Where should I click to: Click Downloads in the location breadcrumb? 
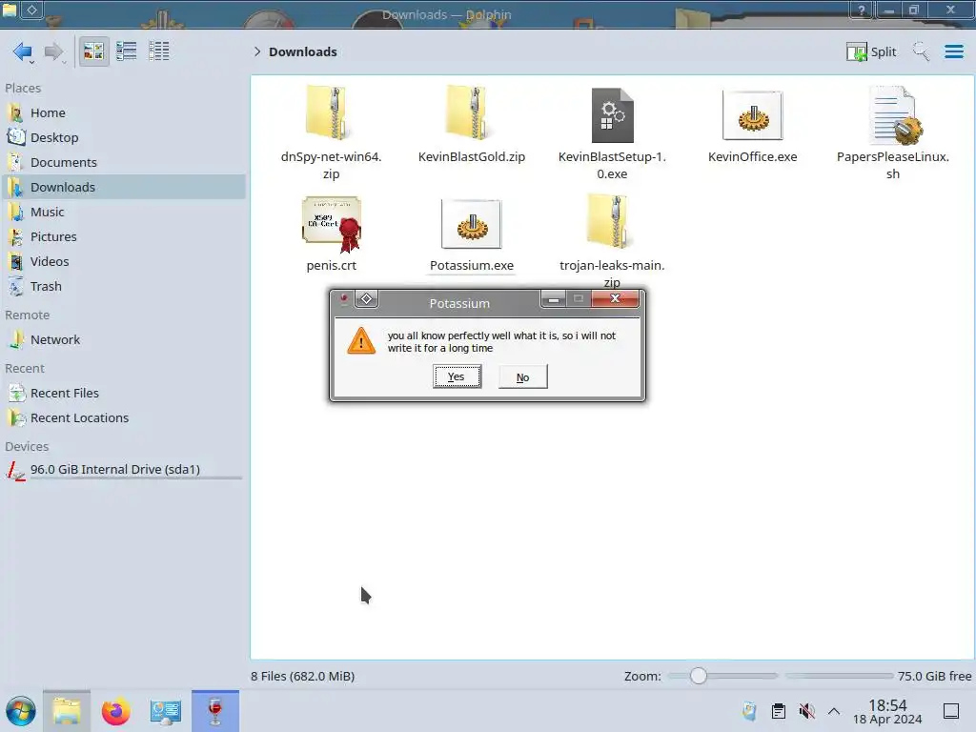click(302, 51)
